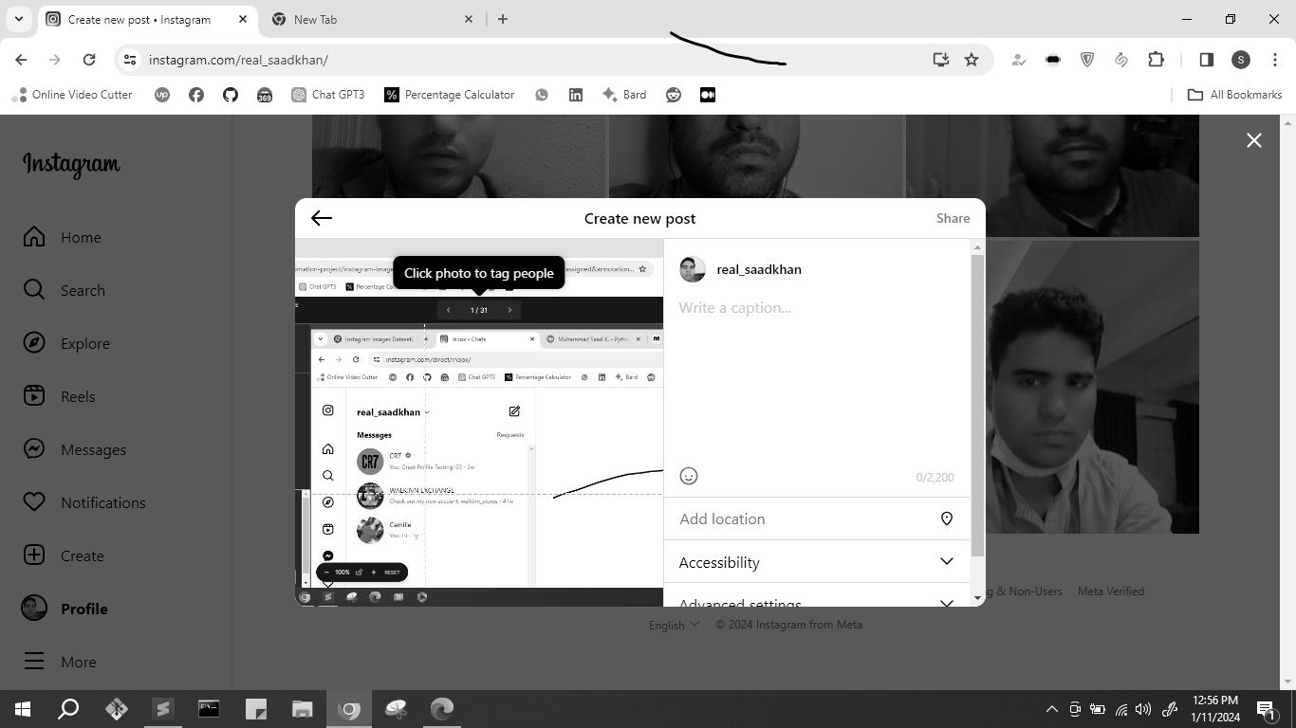1296x728 pixels.
Task: Click the site information icon in address bar
Action: click(x=130, y=60)
